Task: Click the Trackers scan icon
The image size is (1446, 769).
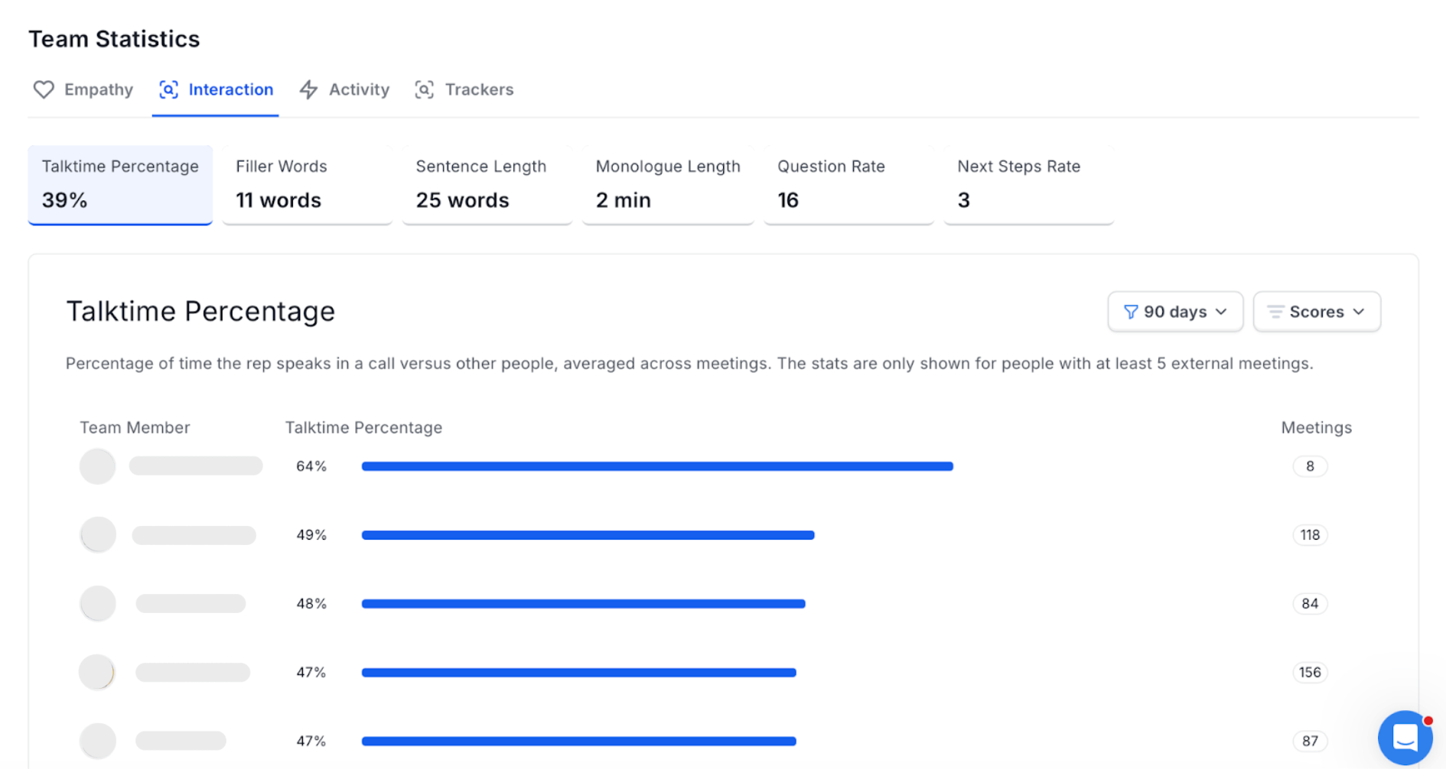Action: point(424,89)
